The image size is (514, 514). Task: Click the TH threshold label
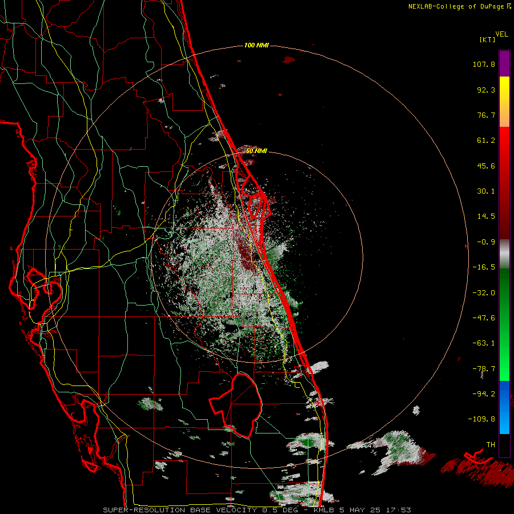[x=491, y=445]
